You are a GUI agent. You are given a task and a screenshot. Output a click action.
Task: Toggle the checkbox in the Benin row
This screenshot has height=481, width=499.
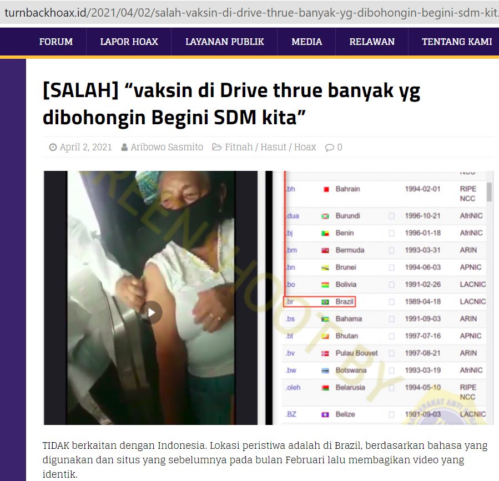392,233
